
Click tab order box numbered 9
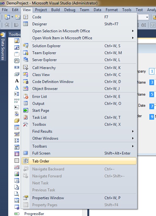tap(152, 117)
